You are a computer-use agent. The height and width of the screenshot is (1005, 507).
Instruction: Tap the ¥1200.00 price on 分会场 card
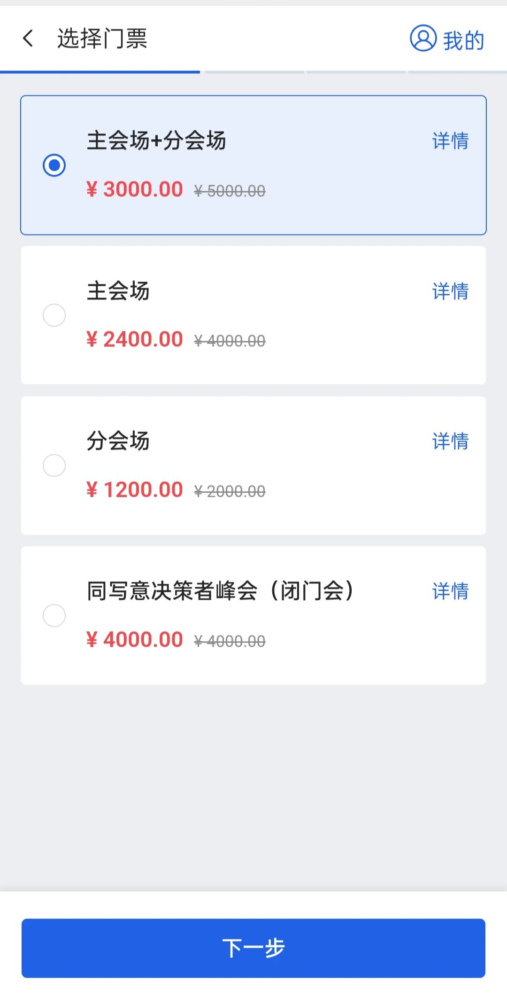click(135, 490)
